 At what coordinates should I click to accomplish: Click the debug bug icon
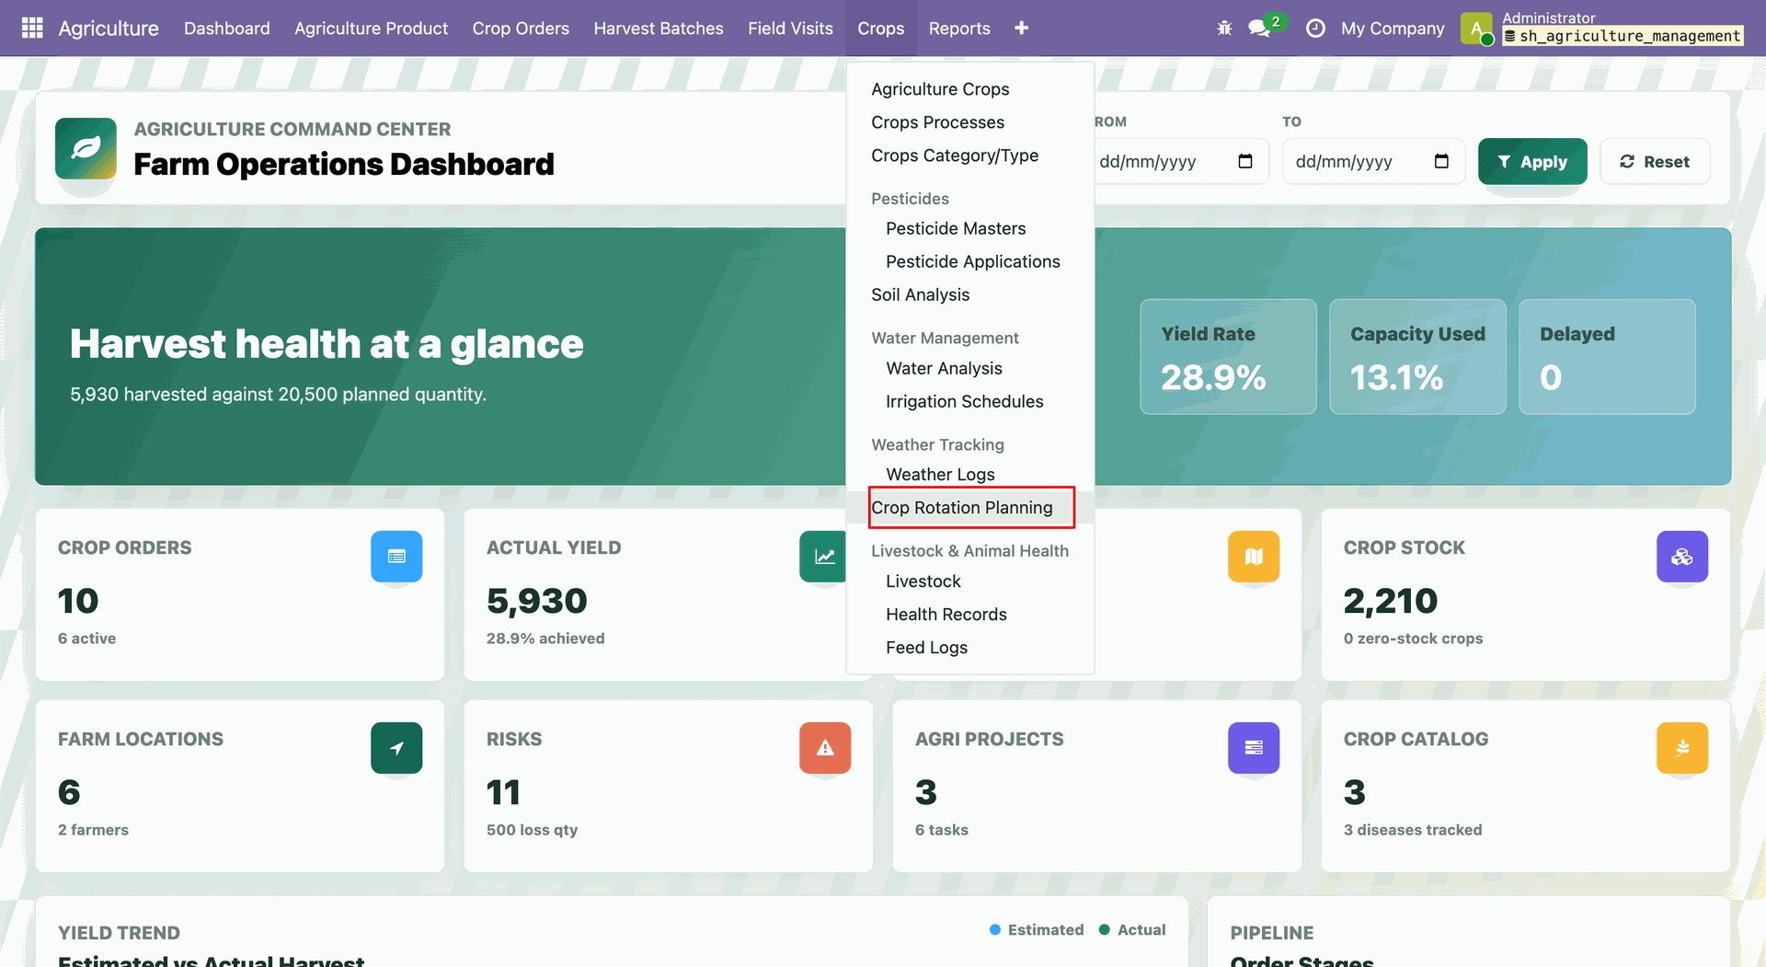tap(1224, 29)
